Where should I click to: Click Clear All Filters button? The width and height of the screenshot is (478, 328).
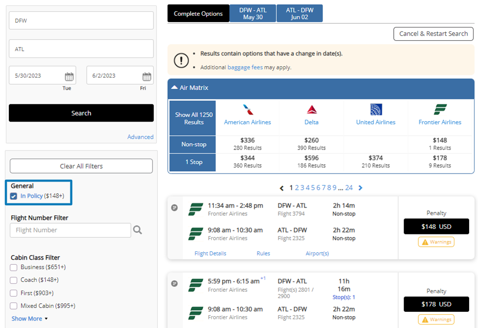(81, 166)
